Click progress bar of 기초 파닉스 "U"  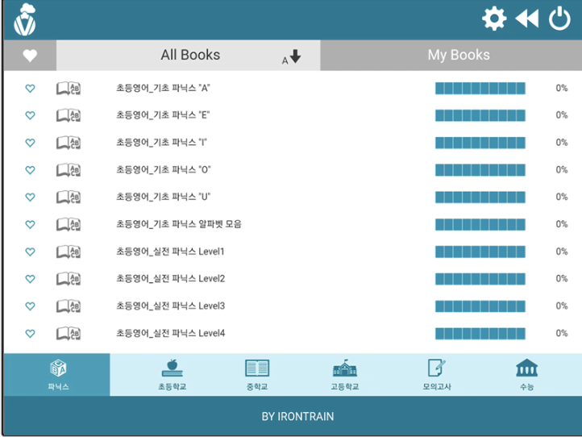click(480, 198)
